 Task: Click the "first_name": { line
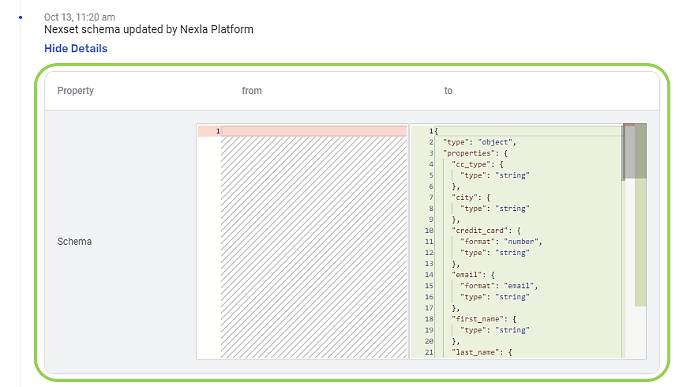483,319
